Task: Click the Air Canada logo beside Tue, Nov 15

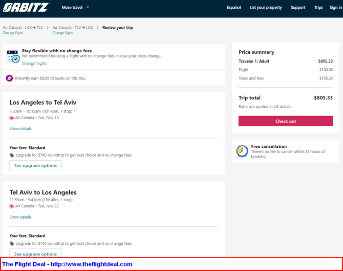Action: coord(12,118)
